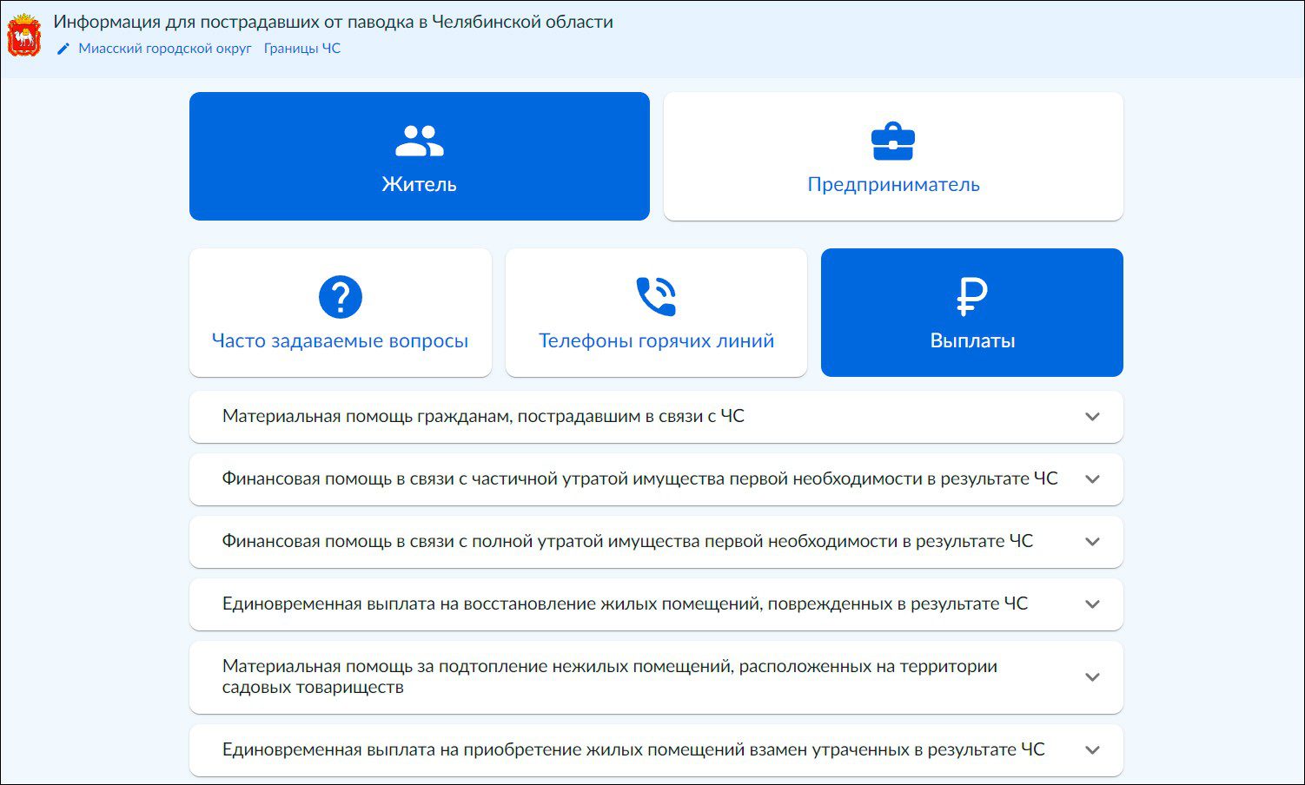This screenshot has width=1305, height=785.
Task: Open Миасский городской округ link
Action: (x=165, y=49)
